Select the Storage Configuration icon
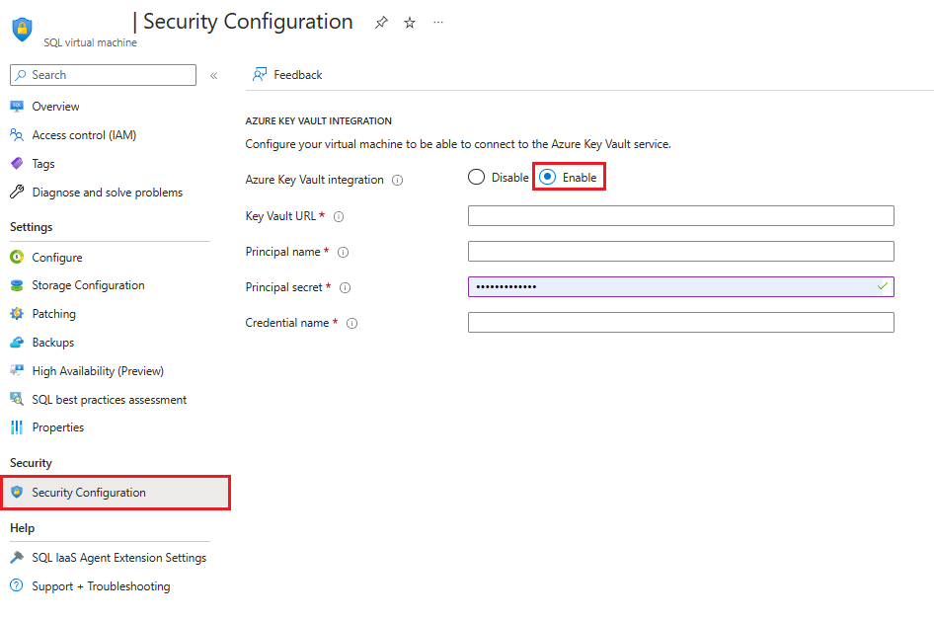Viewport: 934px width, 619px height. [x=18, y=284]
